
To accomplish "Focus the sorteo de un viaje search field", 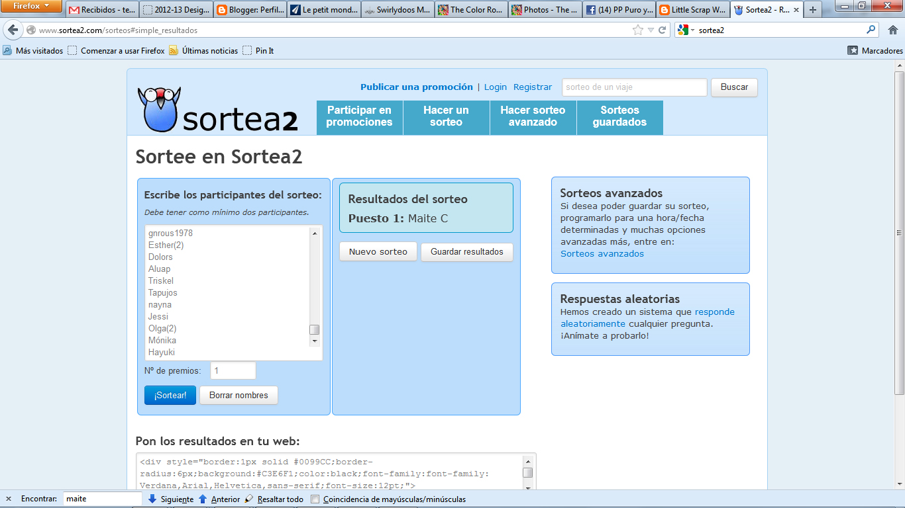I will pyautogui.click(x=635, y=87).
